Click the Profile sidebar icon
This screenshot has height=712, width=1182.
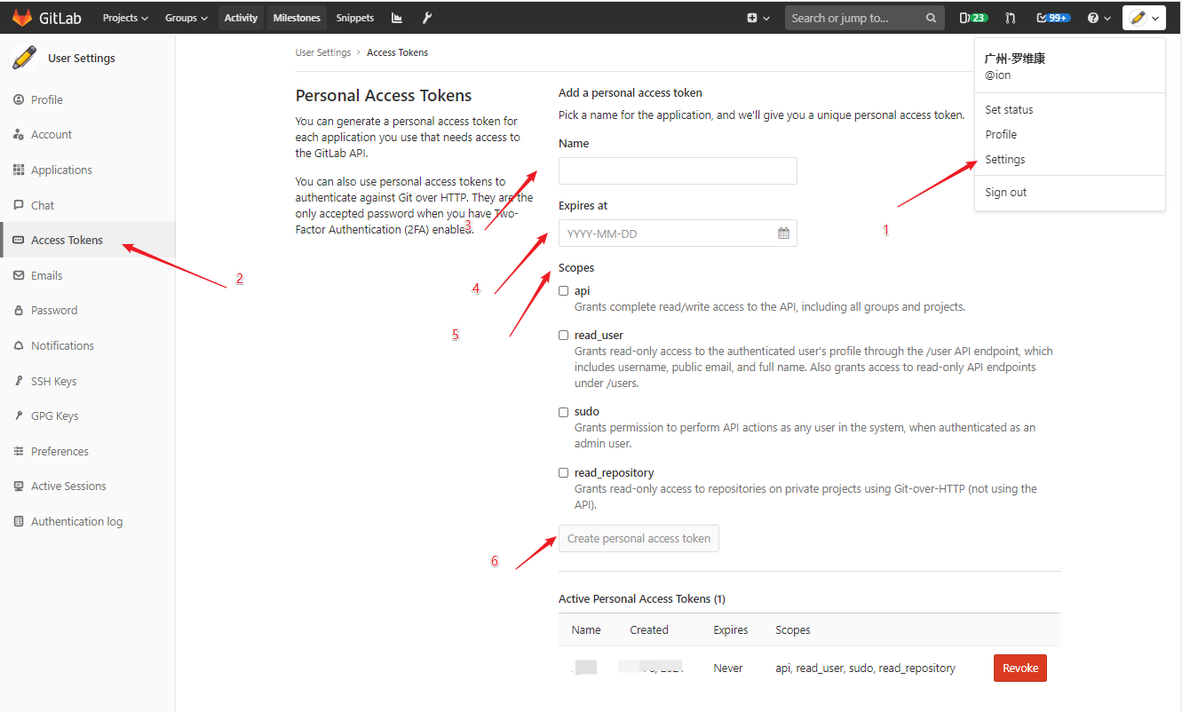(x=19, y=99)
